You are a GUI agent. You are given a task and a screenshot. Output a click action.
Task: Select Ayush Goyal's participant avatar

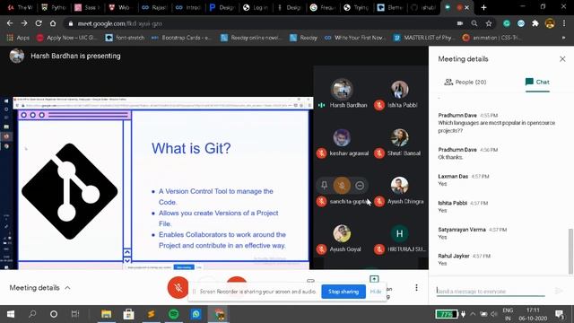click(342, 233)
